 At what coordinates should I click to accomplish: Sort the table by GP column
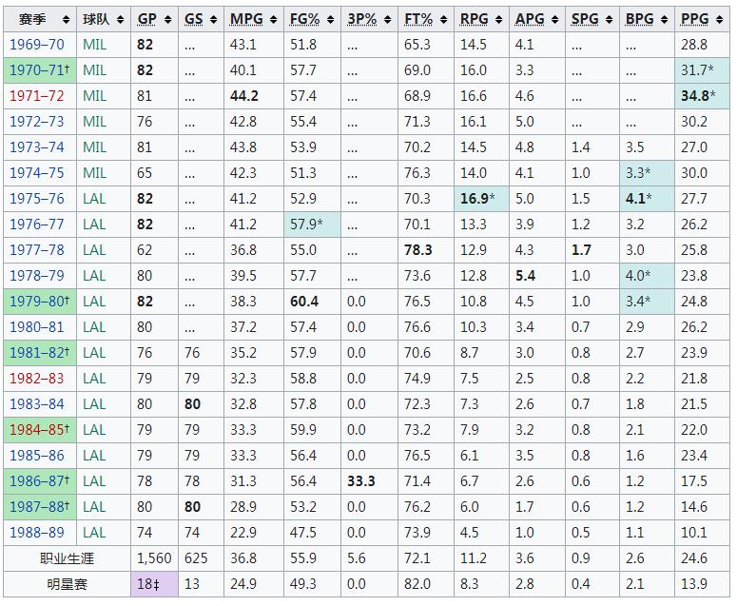167,19
